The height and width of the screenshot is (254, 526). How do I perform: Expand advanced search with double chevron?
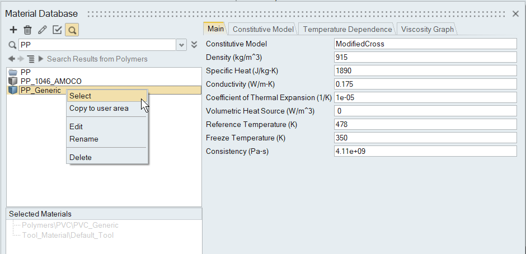194,45
